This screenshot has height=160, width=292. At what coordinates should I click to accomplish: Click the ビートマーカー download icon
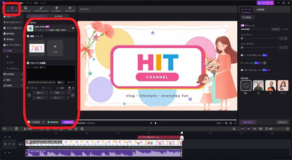click(265, 63)
